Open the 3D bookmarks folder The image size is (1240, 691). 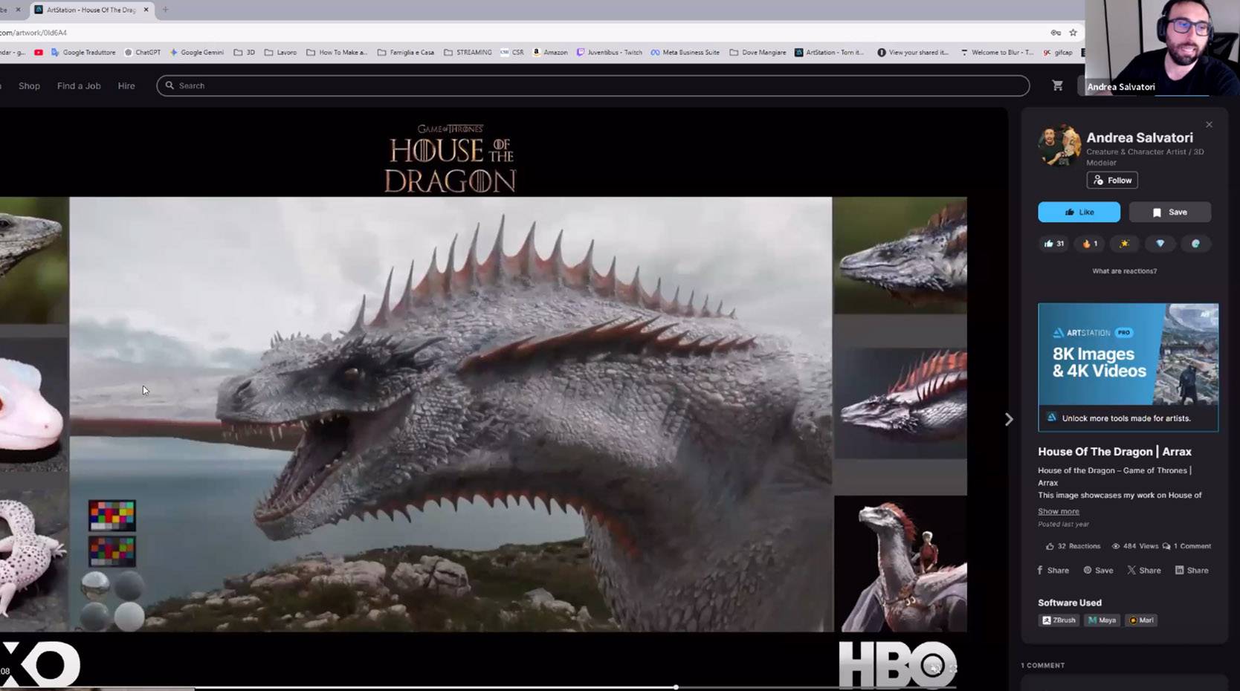[x=244, y=53]
